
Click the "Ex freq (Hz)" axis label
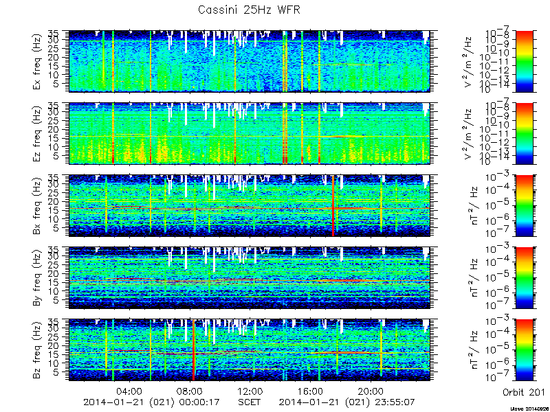pos(38,61)
